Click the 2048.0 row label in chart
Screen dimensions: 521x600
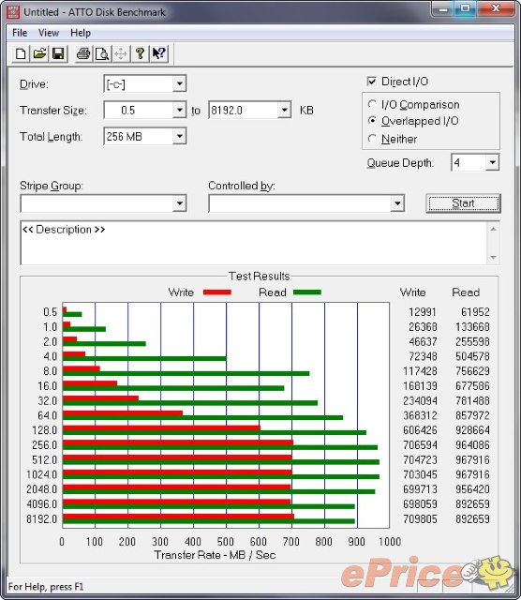click(41, 489)
